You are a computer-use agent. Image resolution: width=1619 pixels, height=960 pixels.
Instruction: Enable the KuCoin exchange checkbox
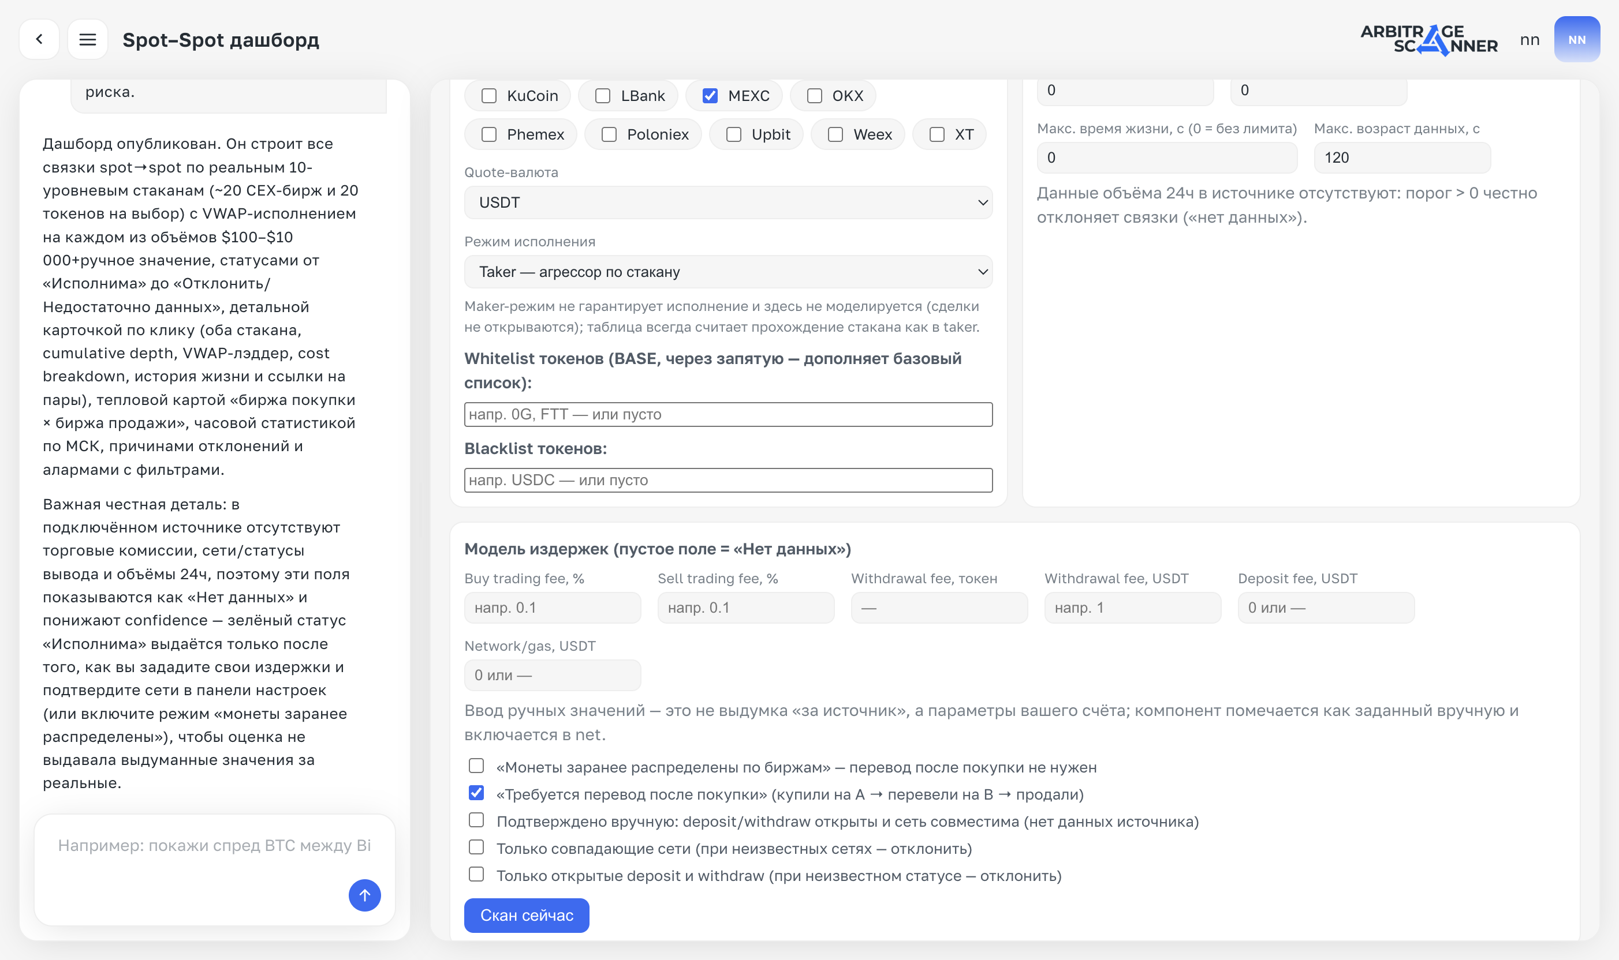coord(488,96)
